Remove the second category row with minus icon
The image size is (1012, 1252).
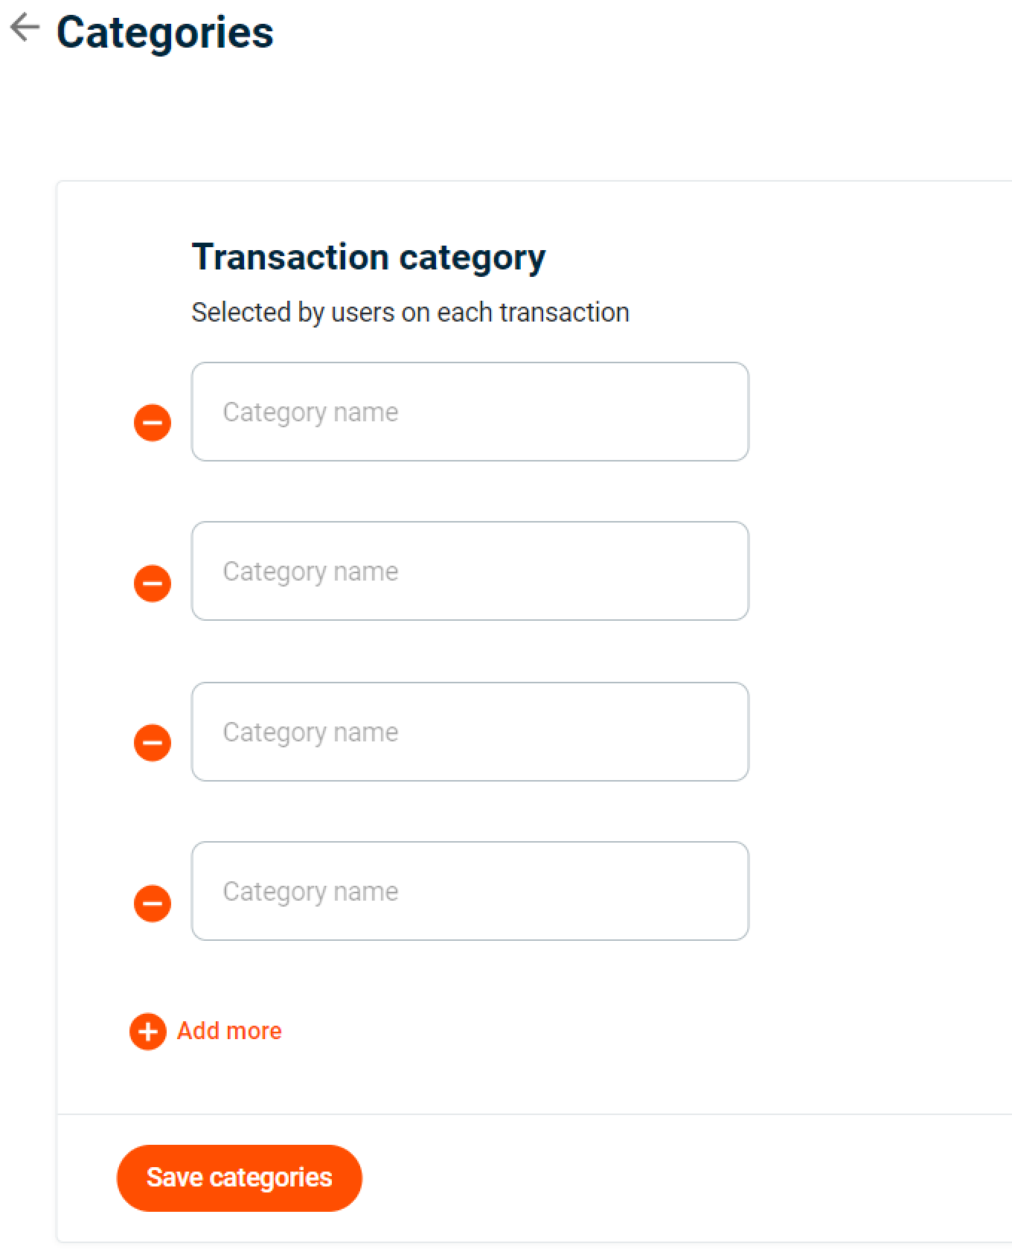(151, 582)
